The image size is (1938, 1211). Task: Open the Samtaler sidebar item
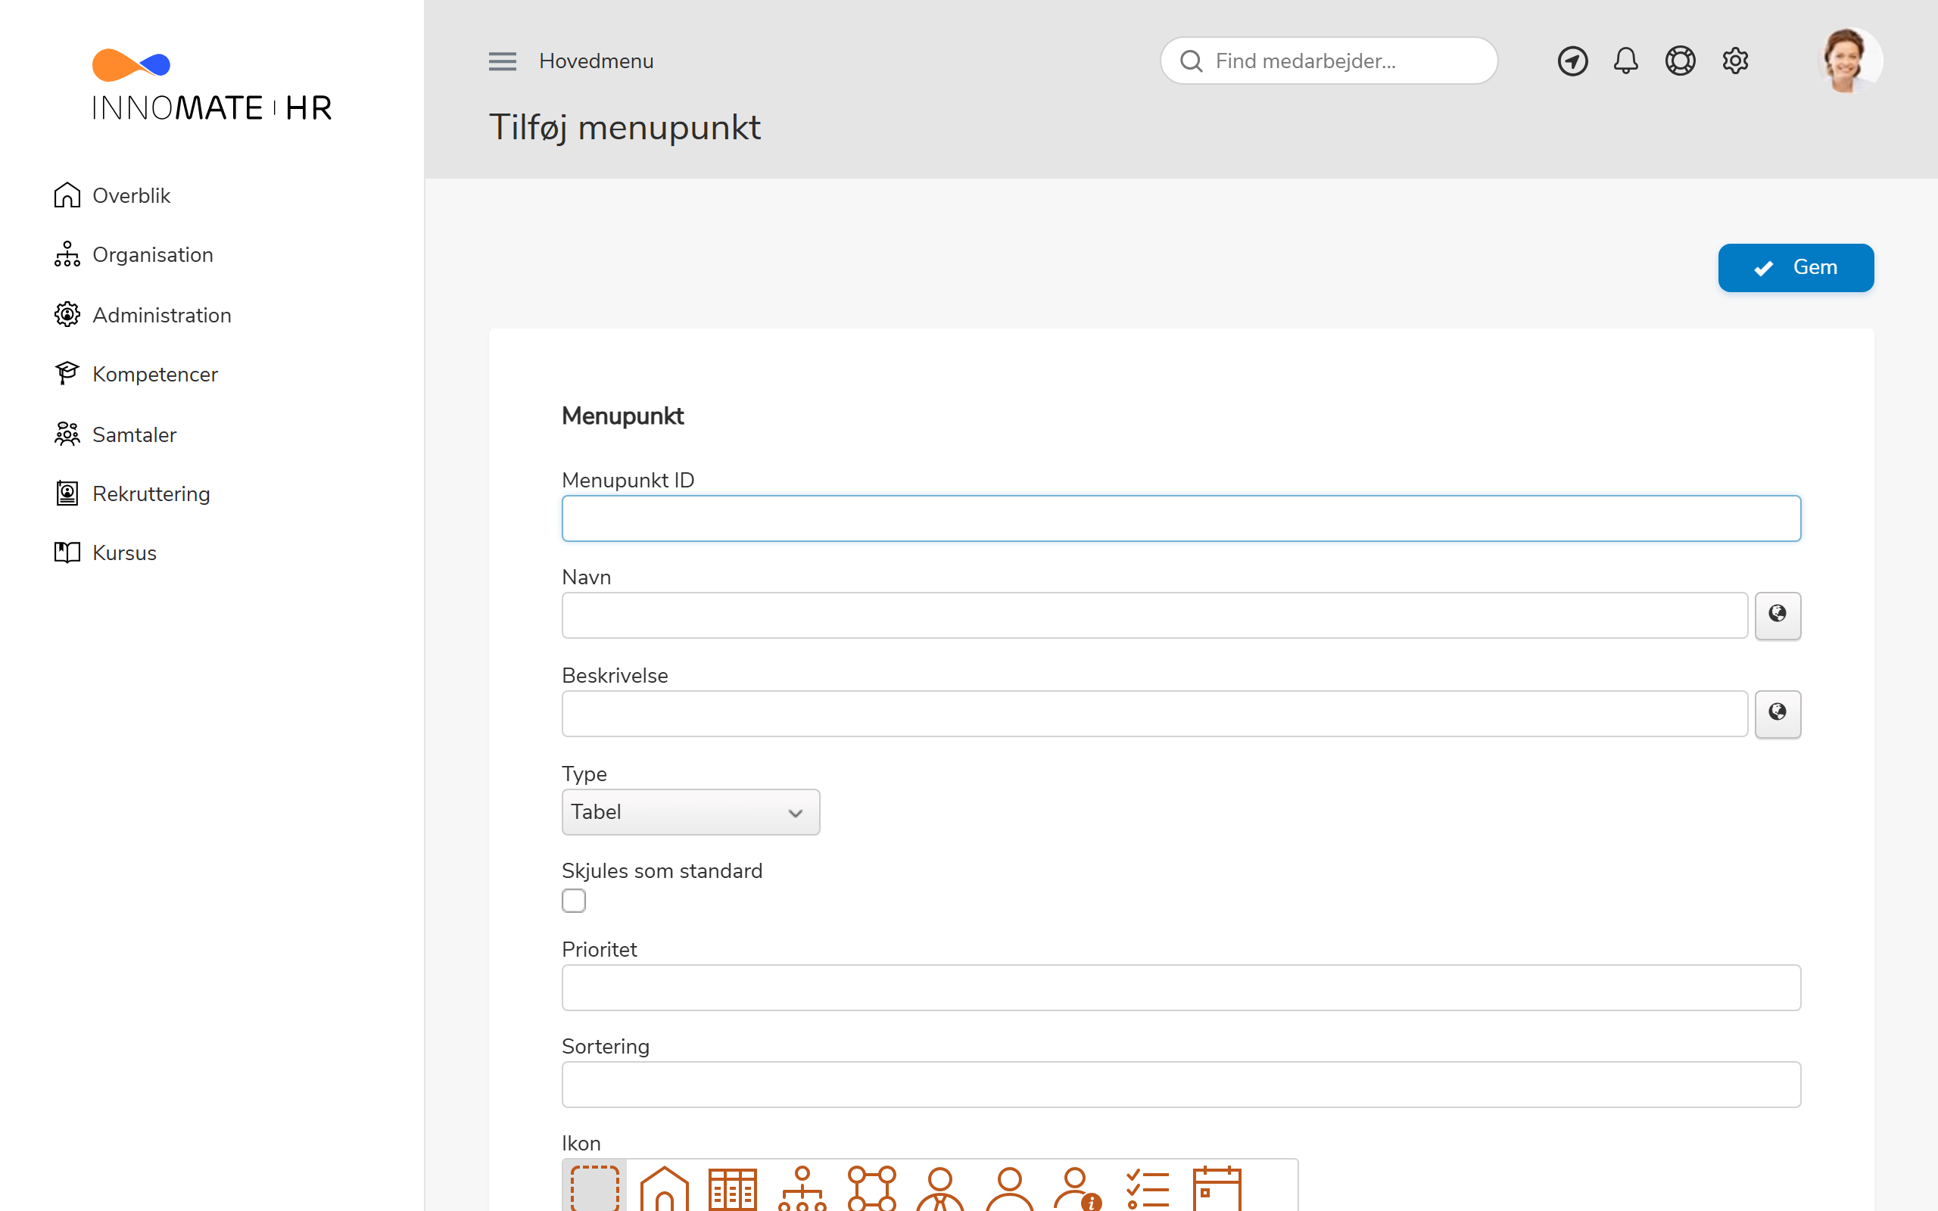coord(115,434)
